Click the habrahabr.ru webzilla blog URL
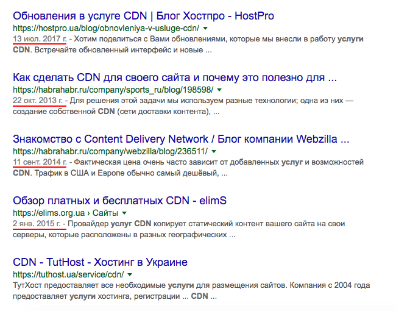Viewport: 396px width, 311px height. click(x=110, y=151)
